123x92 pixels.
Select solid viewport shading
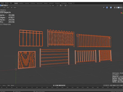118,8
